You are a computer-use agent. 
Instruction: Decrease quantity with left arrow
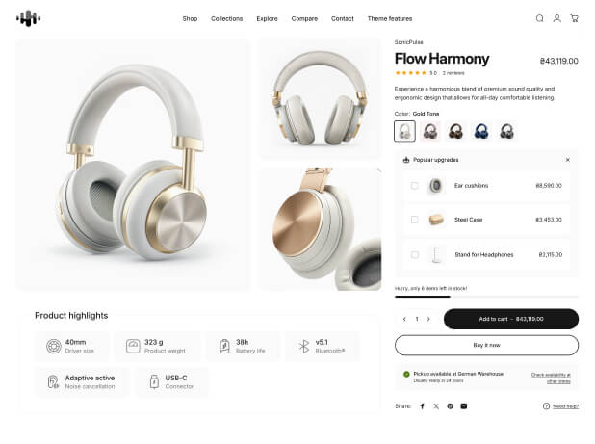404,319
